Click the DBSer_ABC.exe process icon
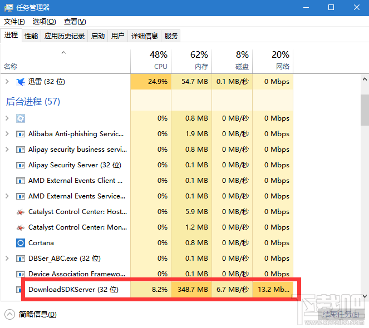The width and height of the screenshot is (369, 328). click(21, 259)
